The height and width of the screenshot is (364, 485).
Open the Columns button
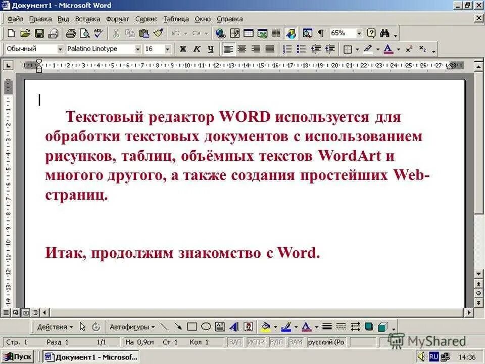(276, 33)
